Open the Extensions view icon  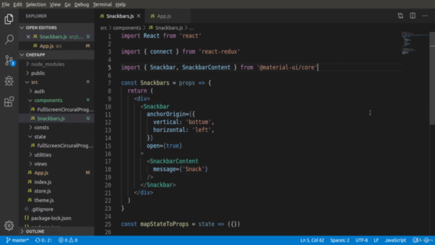[9, 101]
